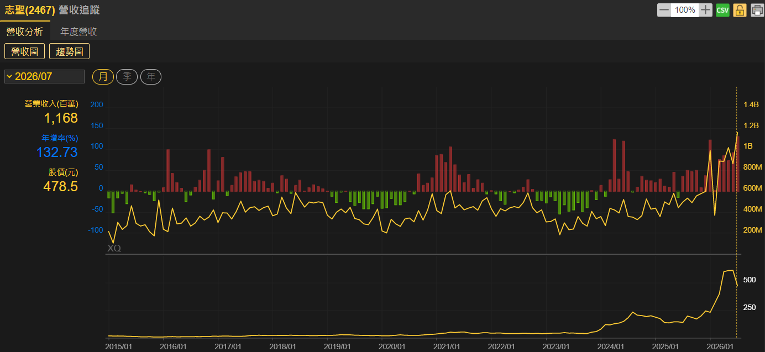Click the 年增率(%) label
The height and width of the screenshot is (352, 765).
(x=60, y=138)
